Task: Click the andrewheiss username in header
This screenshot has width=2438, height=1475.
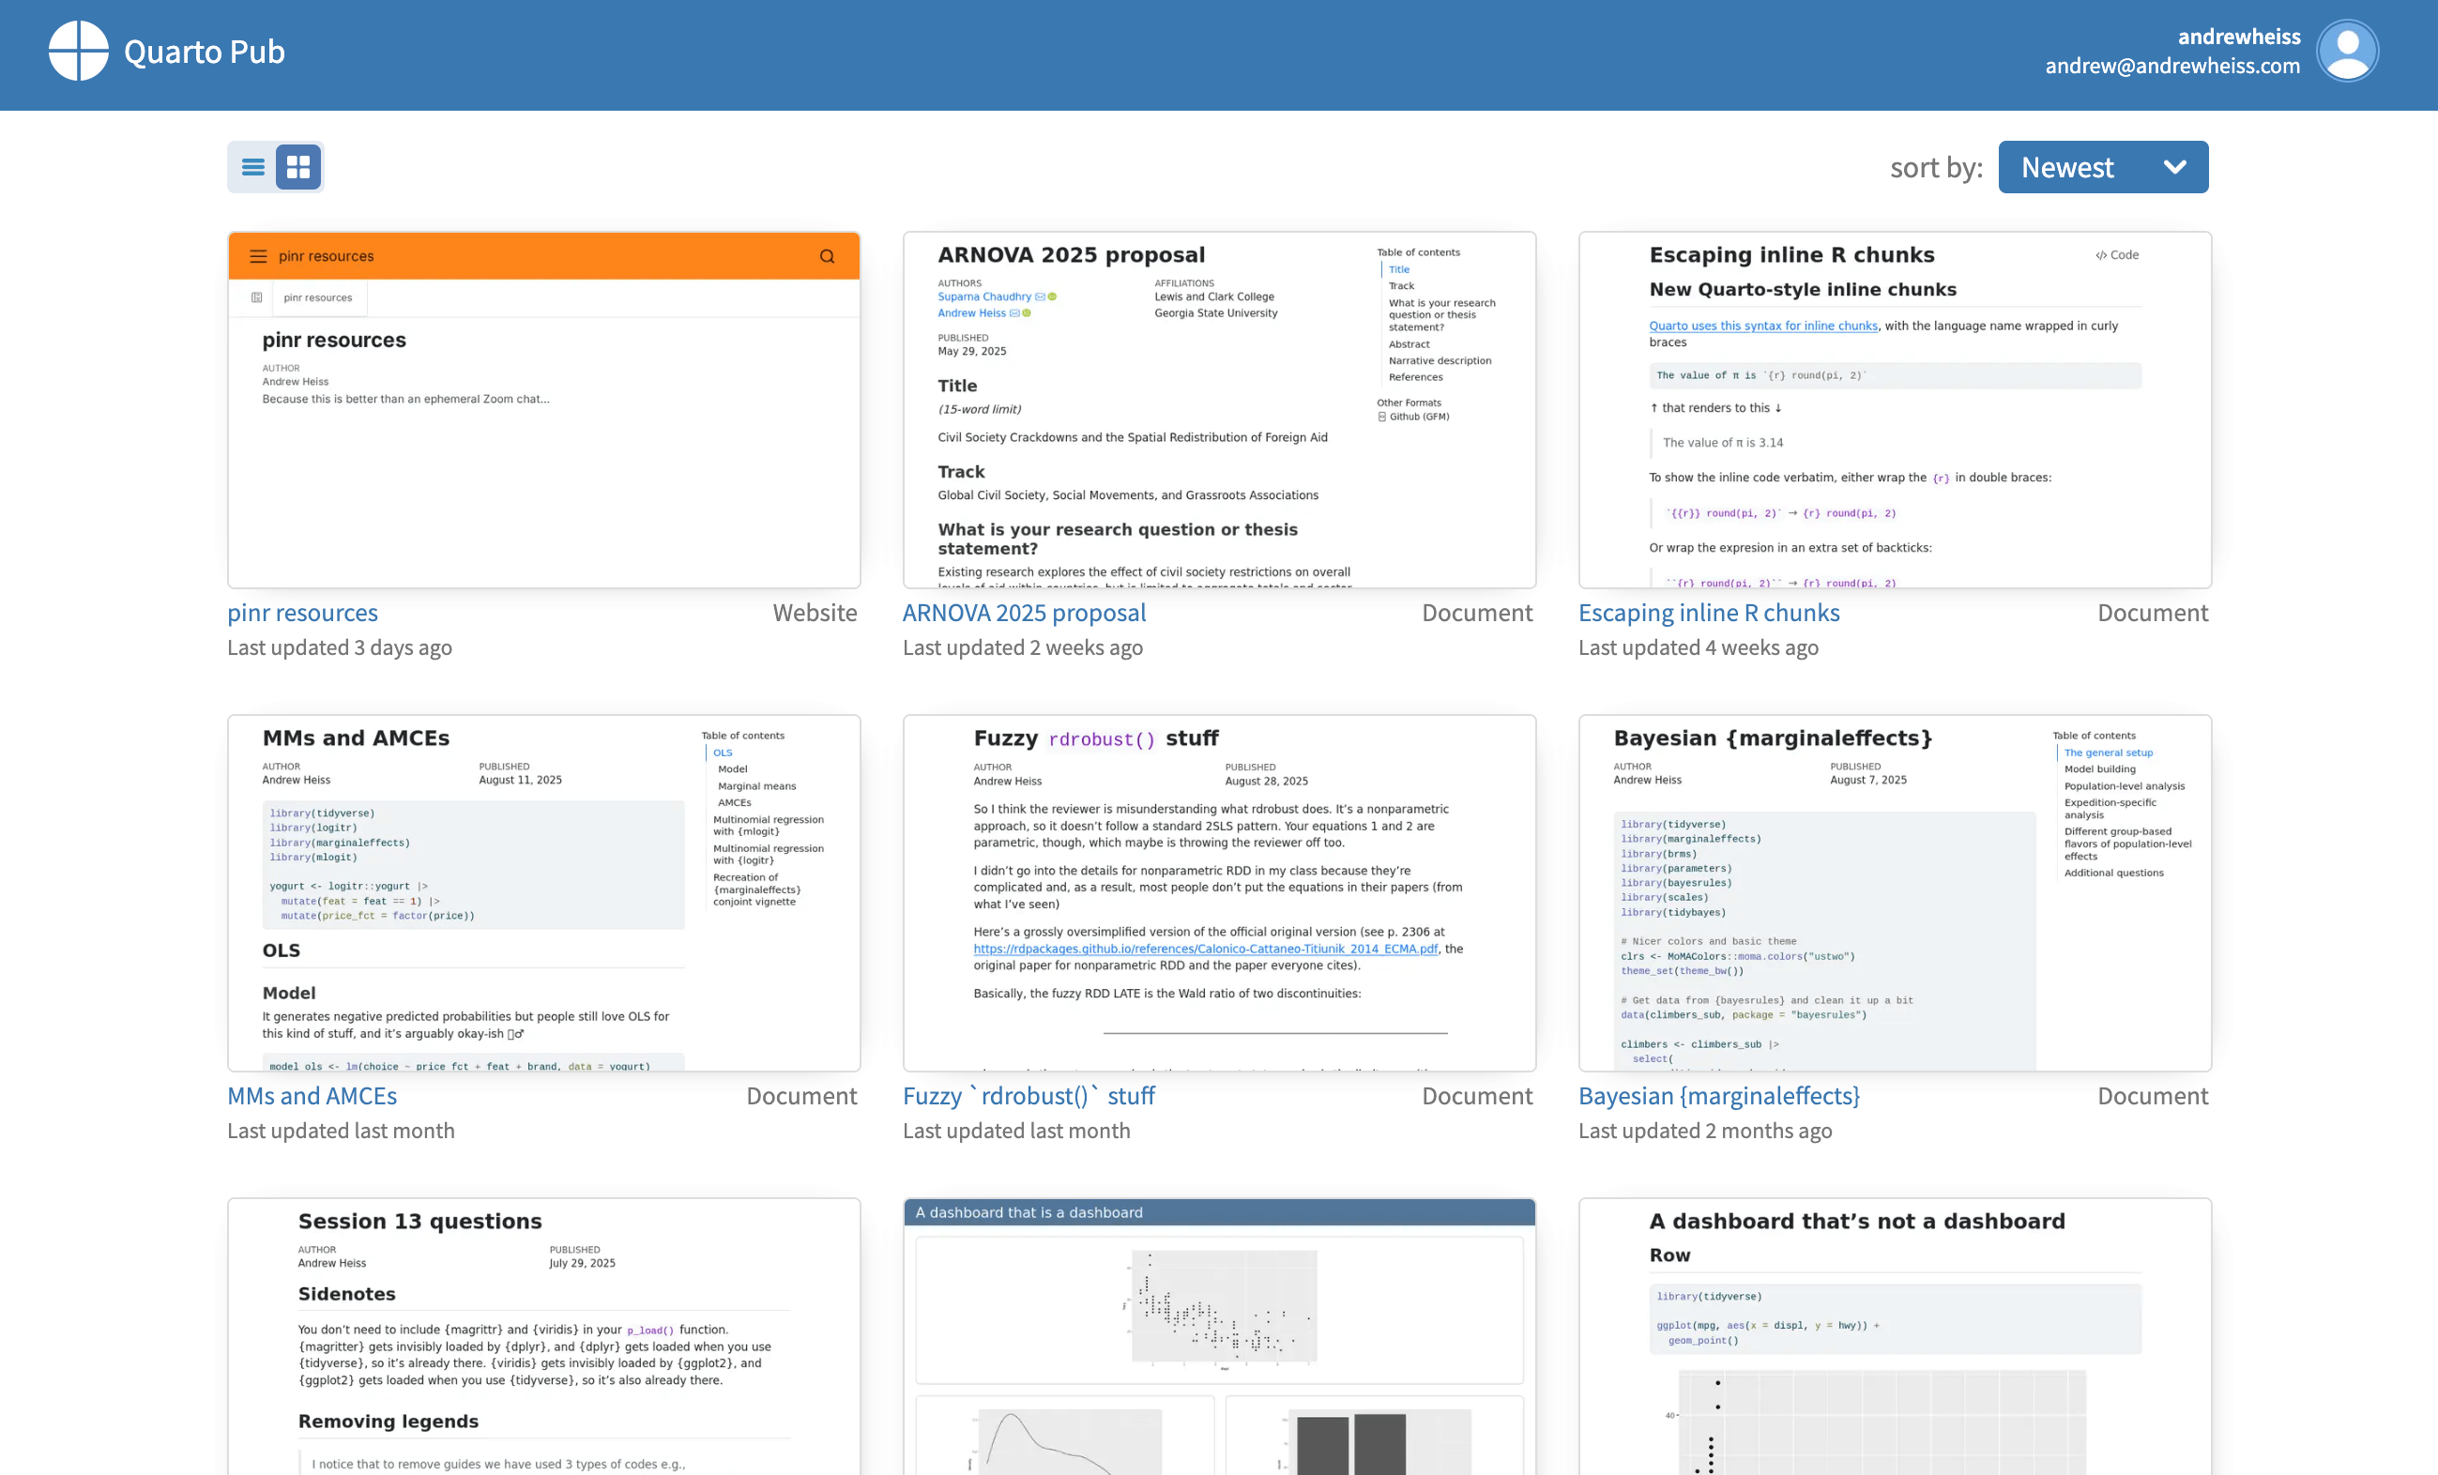Action: [x=2238, y=37]
